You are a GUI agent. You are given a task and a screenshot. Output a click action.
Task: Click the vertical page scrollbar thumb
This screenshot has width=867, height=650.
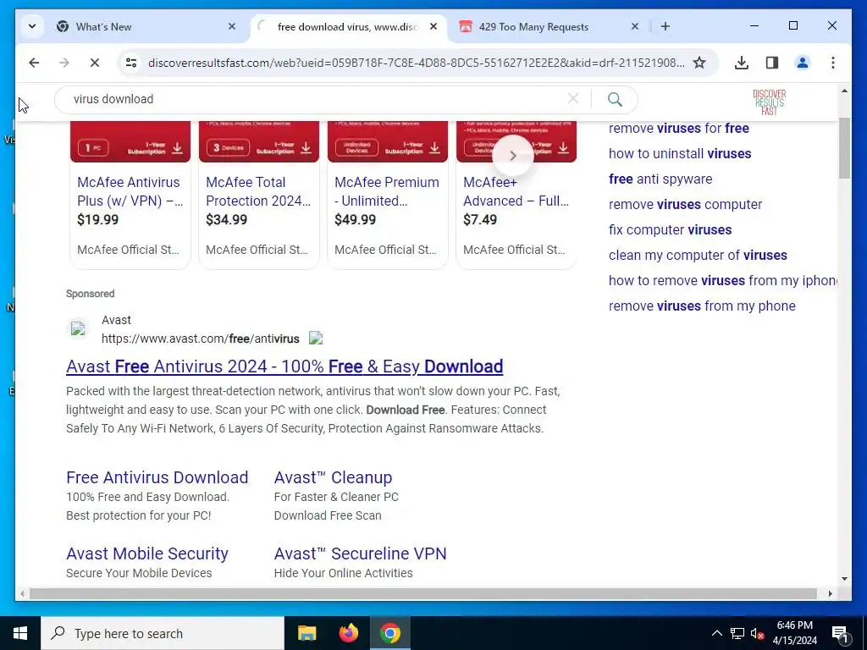point(844,148)
